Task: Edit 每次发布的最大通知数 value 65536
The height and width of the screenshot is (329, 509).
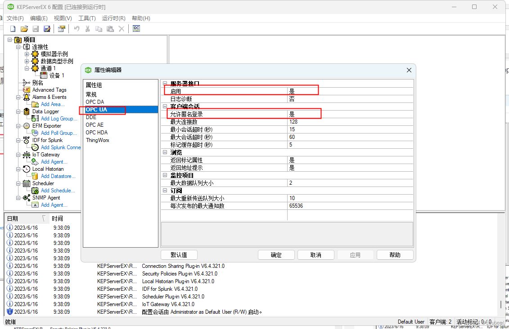Action: coord(350,206)
